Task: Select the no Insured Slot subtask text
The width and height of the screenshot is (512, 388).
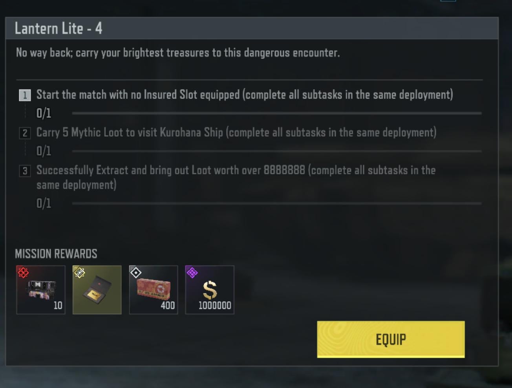Action: pos(245,95)
